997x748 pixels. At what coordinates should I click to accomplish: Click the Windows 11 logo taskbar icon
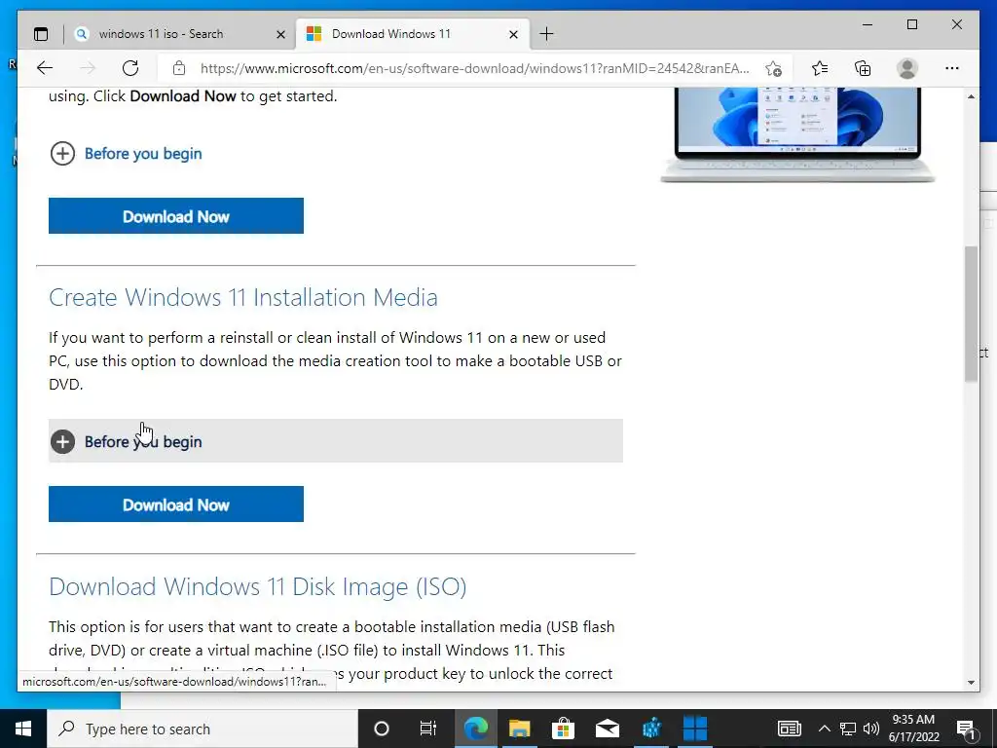[x=695, y=729]
